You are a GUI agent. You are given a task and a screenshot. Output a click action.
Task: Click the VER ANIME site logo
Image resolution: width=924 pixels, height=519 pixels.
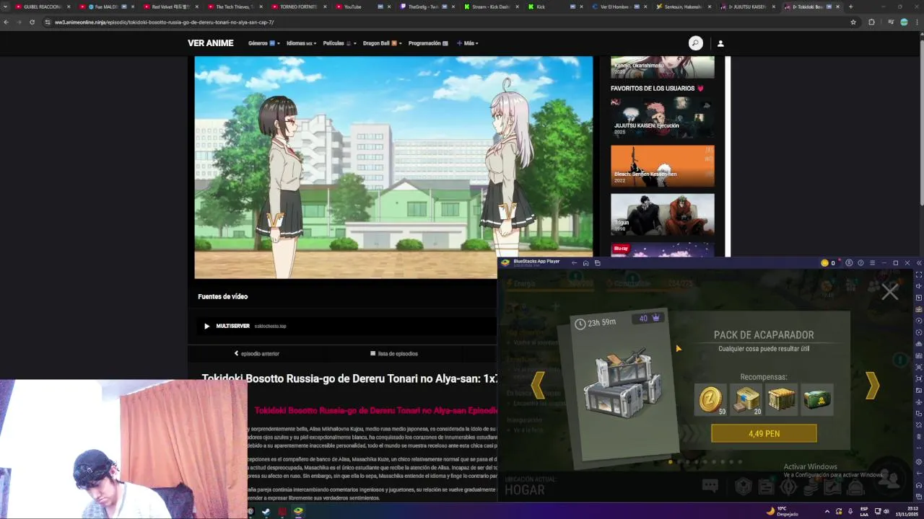point(211,43)
